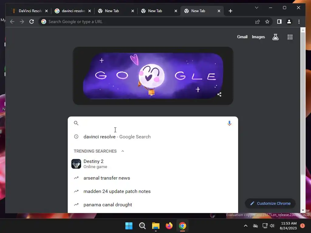
Task: Close the davinci resolve search tab
Action: (90, 11)
